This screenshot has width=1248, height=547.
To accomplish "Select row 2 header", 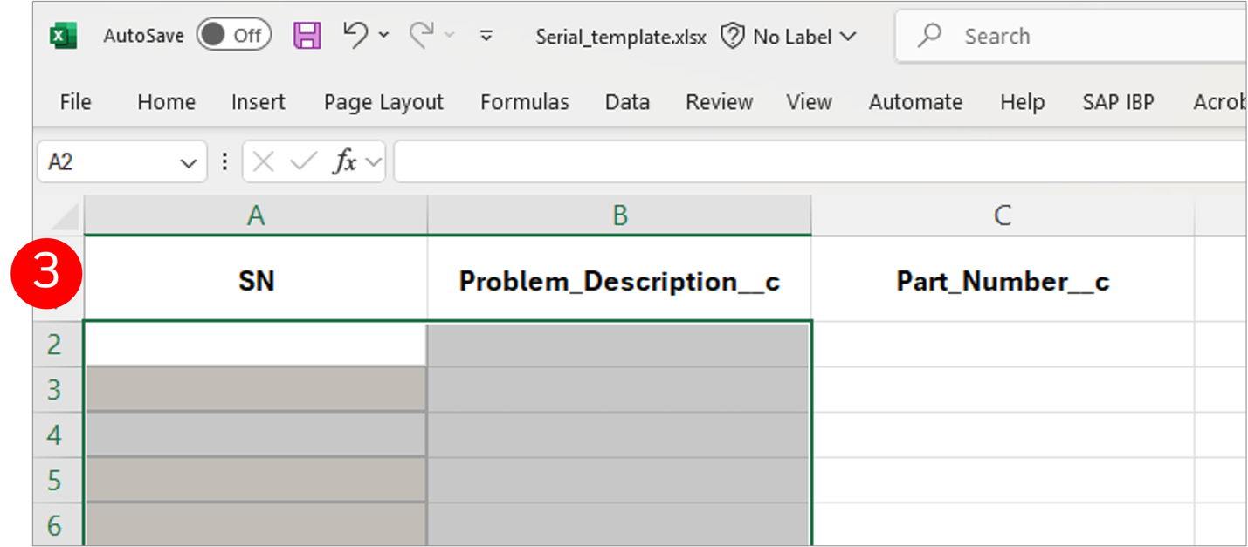I will (x=59, y=345).
